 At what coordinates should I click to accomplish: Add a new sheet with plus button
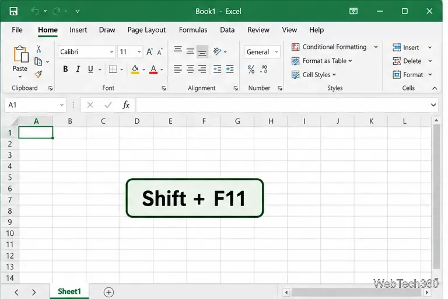pos(108,292)
